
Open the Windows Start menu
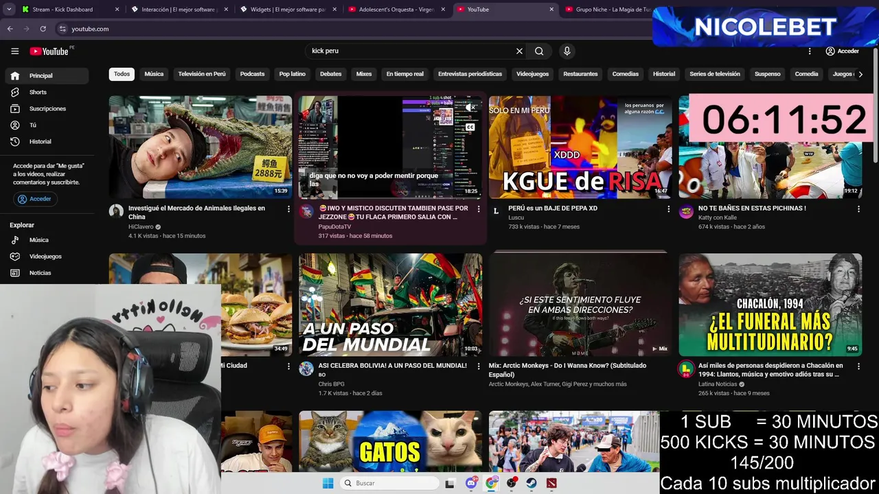pos(328,483)
